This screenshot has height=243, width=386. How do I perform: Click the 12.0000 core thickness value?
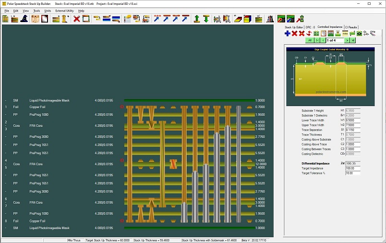click(261, 164)
